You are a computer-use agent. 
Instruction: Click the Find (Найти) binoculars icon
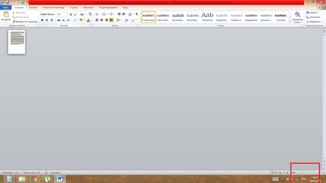[308, 13]
